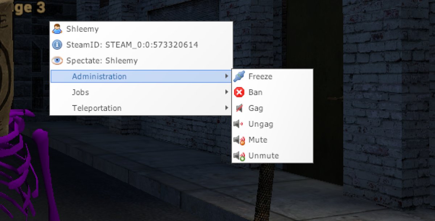The height and width of the screenshot is (221, 435).
Task: Copy the SteamID: STEAM_0:0:573320614 entry
Action: pyautogui.click(x=141, y=45)
